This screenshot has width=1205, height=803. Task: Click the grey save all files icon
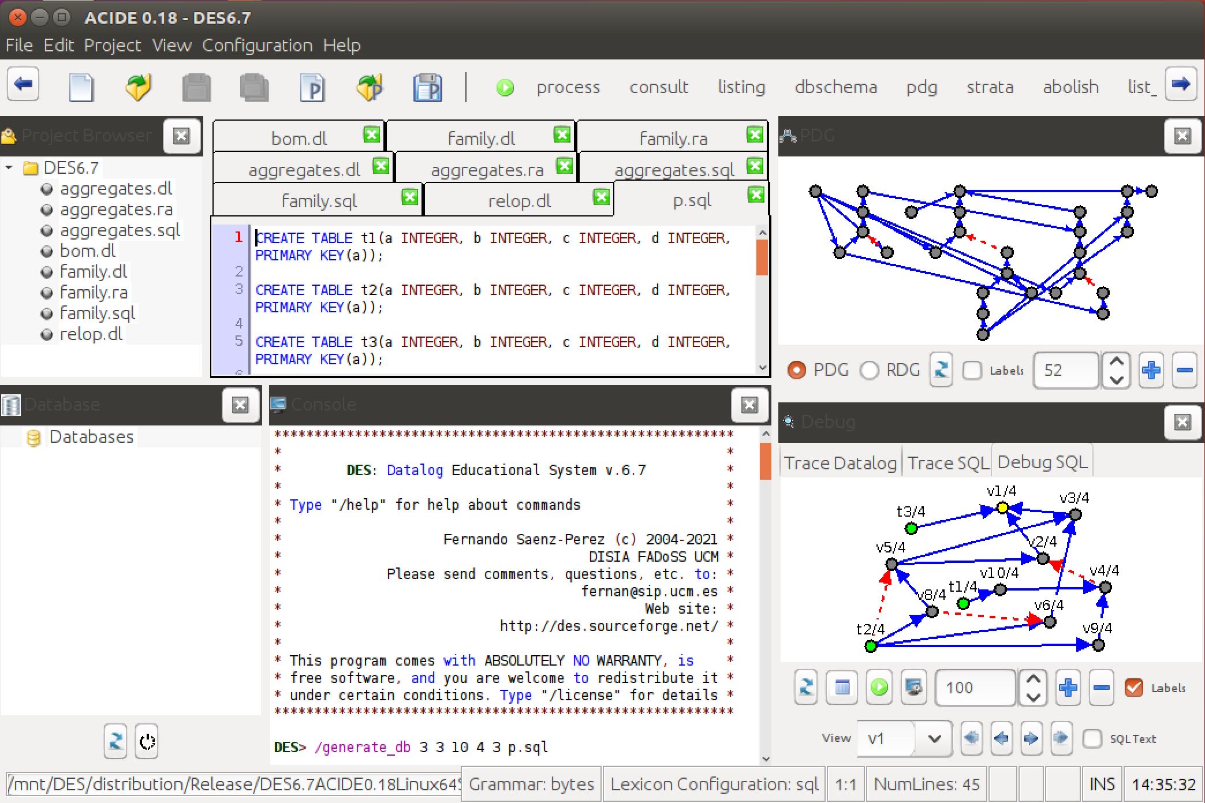[x=254, y=88]
